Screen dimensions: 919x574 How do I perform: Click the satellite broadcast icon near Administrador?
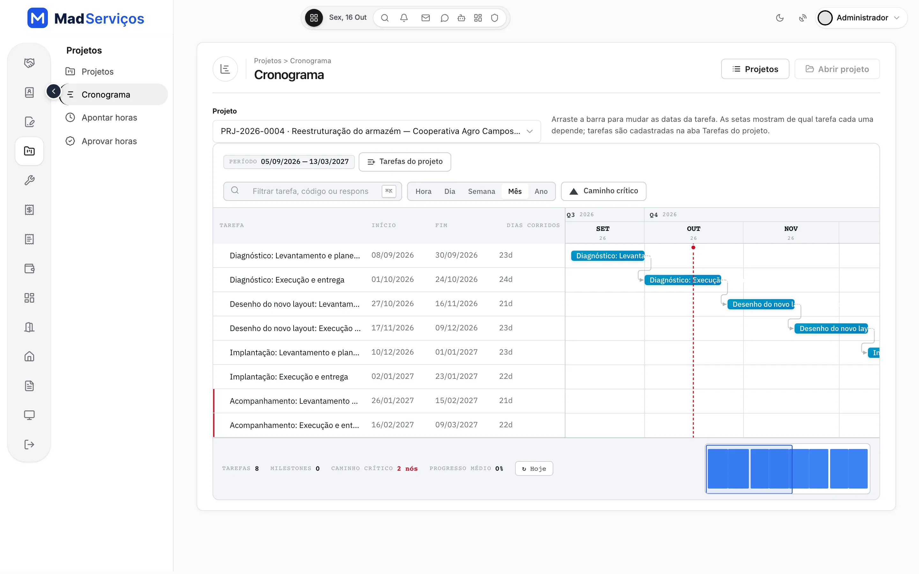803,18
